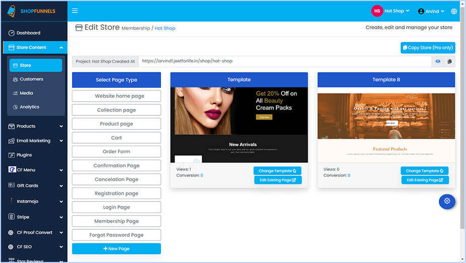Open the Arvind user dropdown
Image resolution: width=466 pixels, height=263 pixels.
point(431,11)
